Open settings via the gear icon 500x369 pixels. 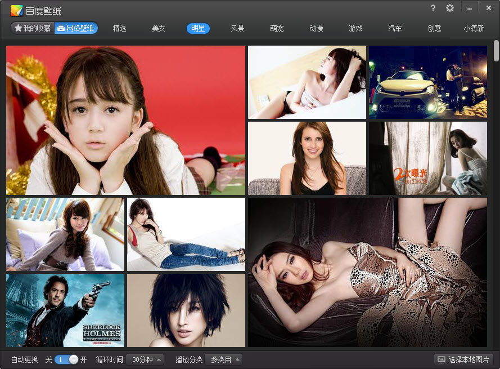tap(449, 8)
